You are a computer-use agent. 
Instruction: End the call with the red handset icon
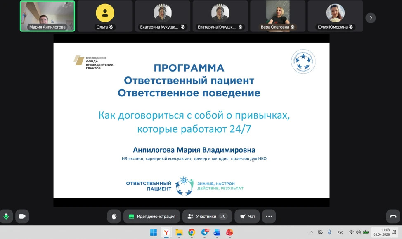pos(393,216)
